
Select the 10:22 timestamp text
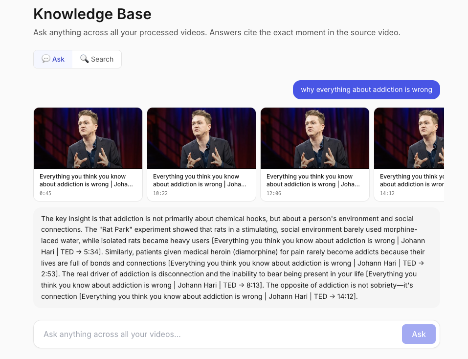tap(160, 193)
